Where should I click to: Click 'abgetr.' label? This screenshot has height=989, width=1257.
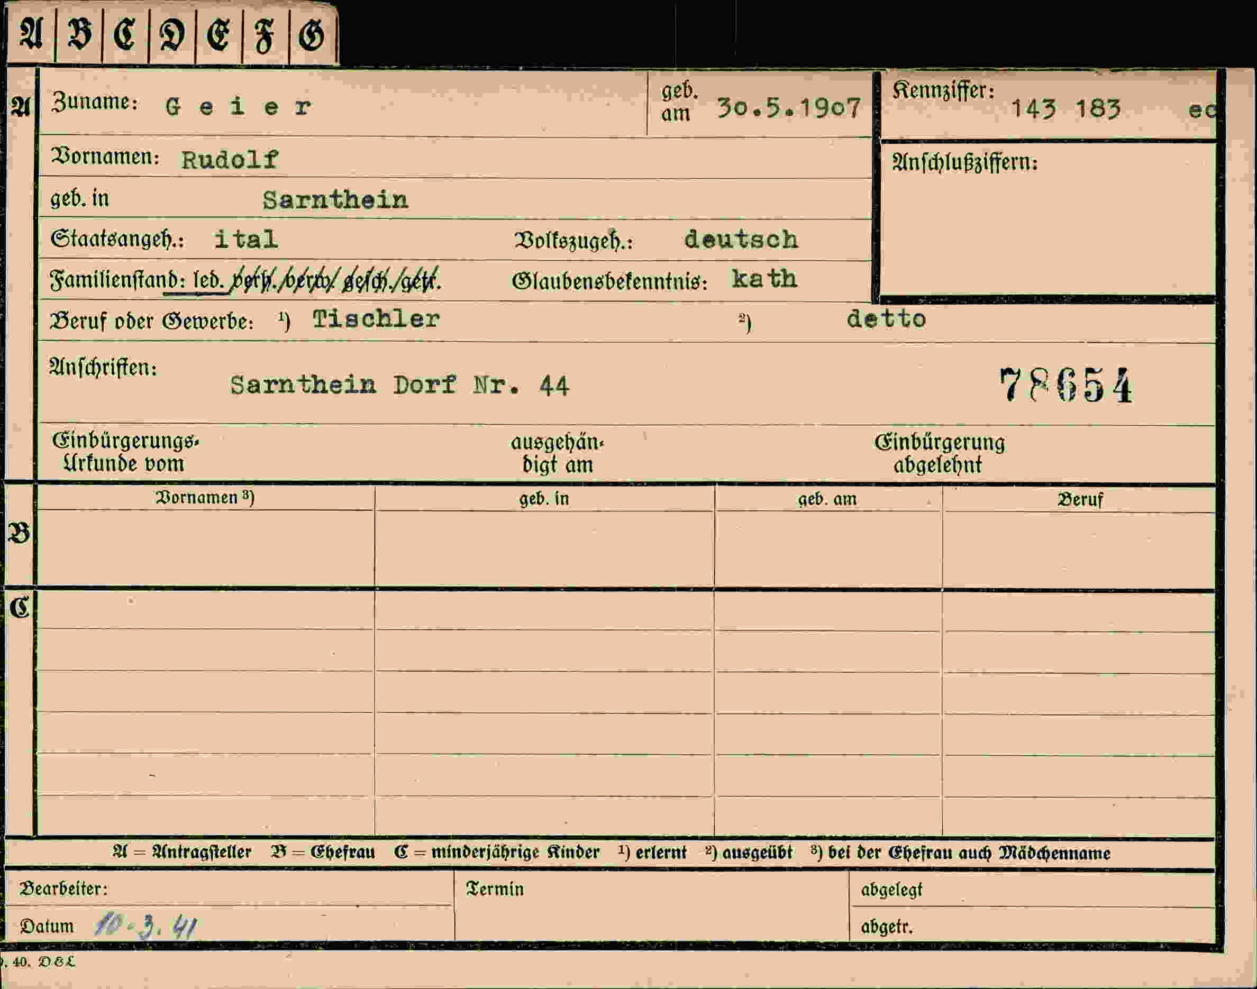pos(887,927)
